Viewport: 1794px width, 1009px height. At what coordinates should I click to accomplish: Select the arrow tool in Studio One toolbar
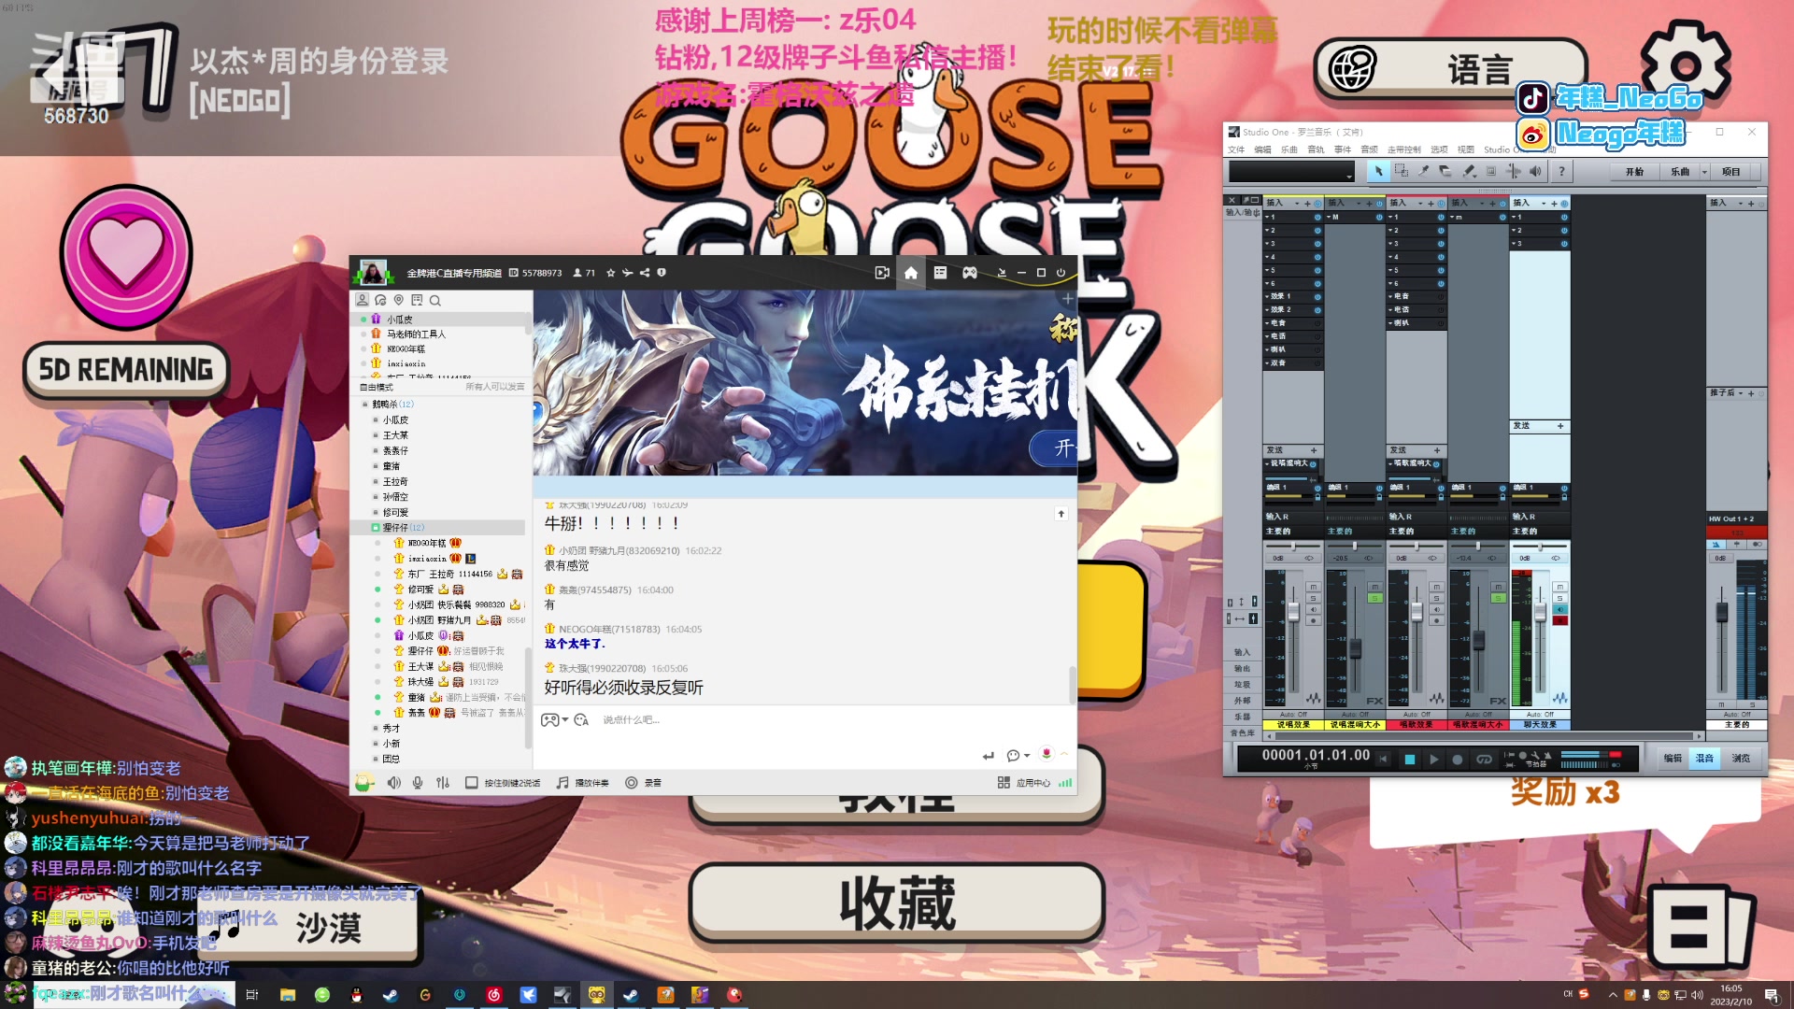click(x=1377, y=171)
